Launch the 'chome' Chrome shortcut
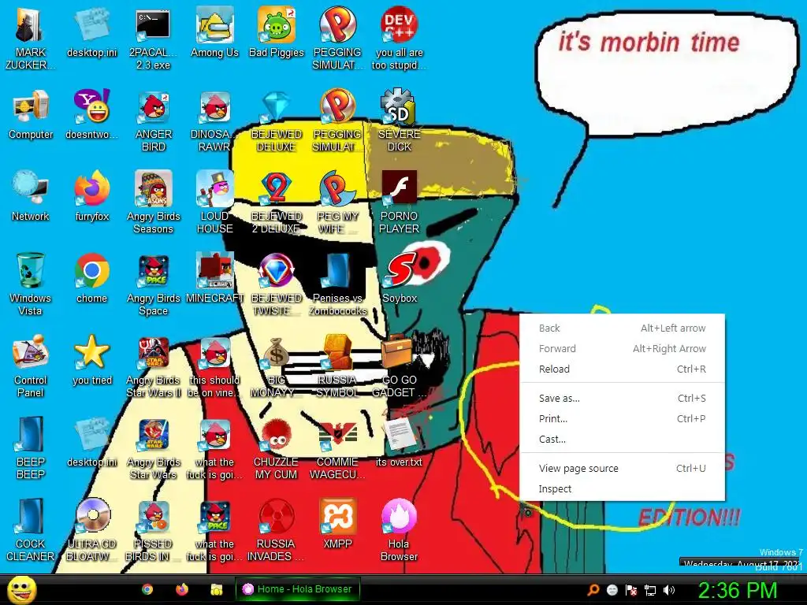 tap(91, 278)
